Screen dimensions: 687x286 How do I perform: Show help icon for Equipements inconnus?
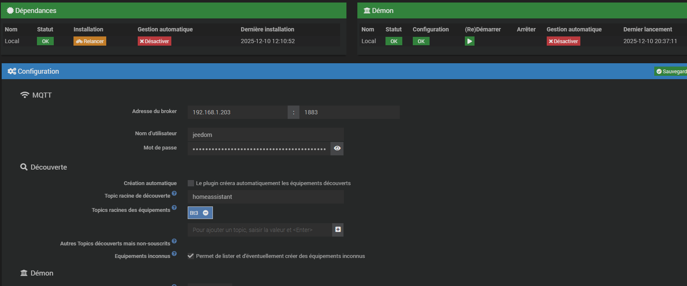(x=174, y=254)
